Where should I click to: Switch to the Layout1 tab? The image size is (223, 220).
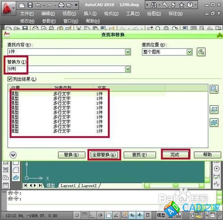(68, 186)
